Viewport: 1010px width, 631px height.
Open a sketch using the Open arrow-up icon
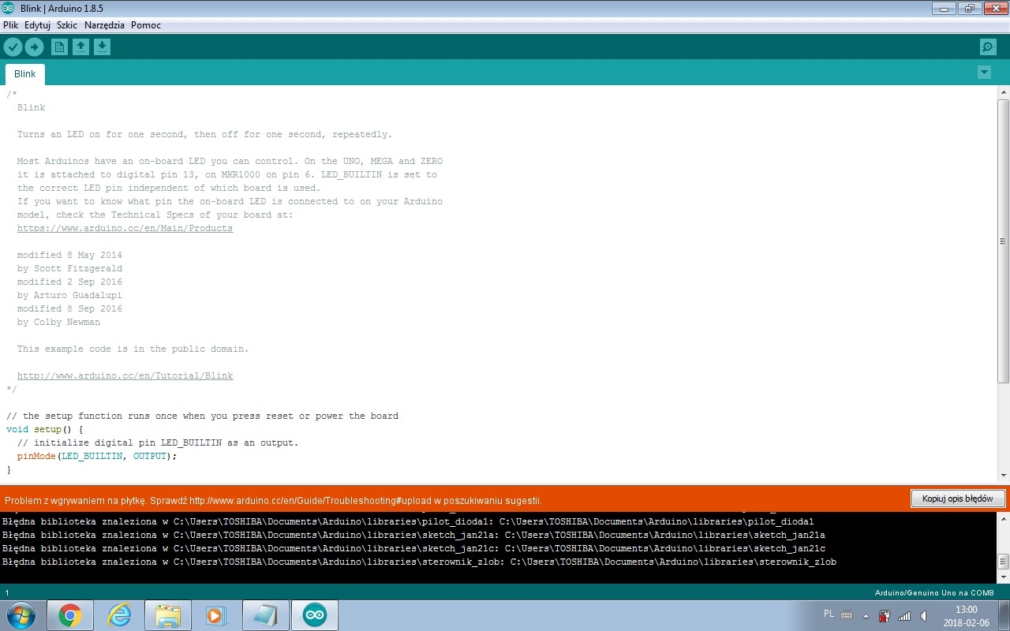[x=80, y=47]
